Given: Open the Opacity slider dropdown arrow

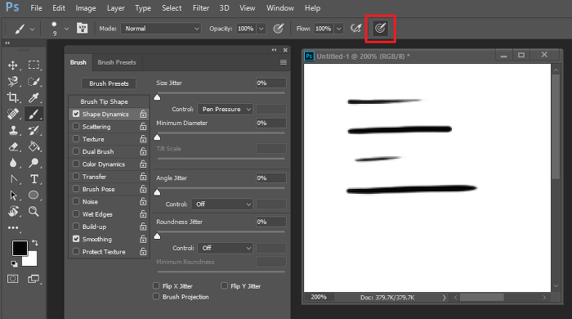Looking at the screenshot, I should point(261,29).
